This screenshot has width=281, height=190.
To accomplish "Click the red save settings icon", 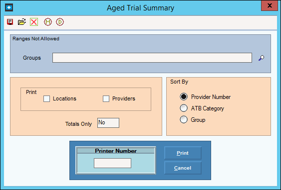I will (x=10, y=22).
